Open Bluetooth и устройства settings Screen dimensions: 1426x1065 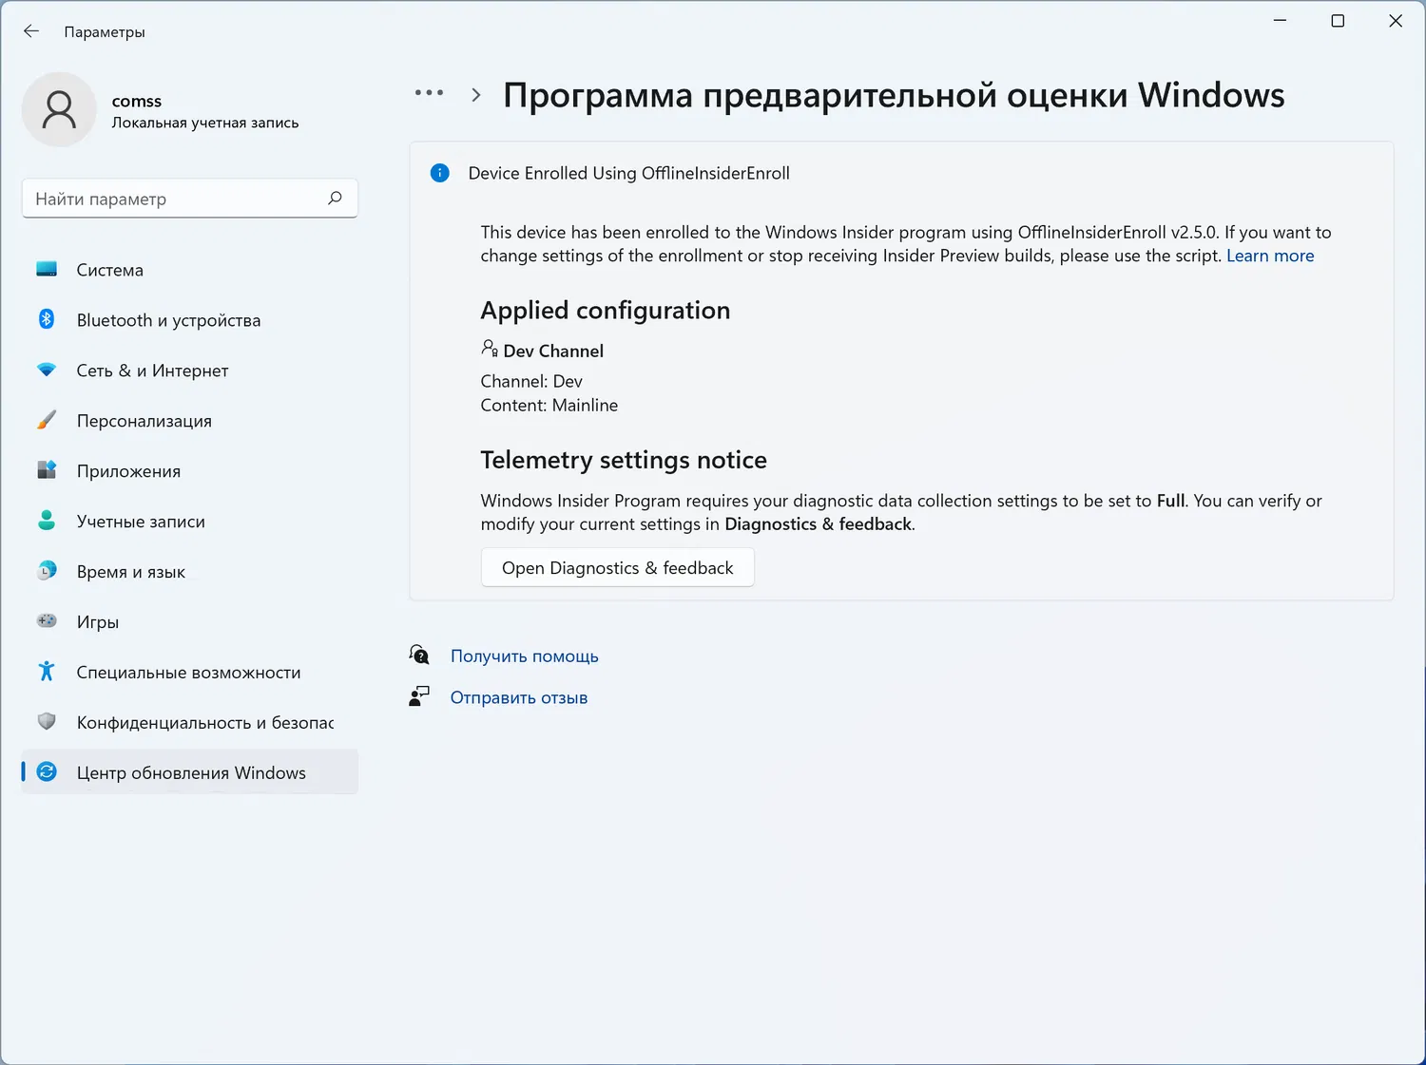pos(190,320)
